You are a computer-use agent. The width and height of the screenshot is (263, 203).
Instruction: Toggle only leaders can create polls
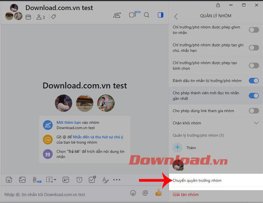click(254, 65)
